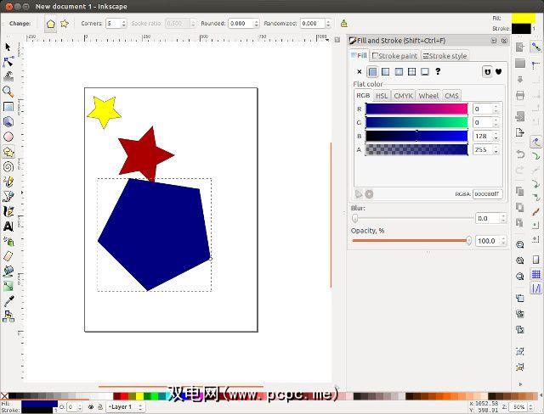544x414 pixels.
Task: Choose the Rectangle drawing tool
Action: (x=8, y=107)
